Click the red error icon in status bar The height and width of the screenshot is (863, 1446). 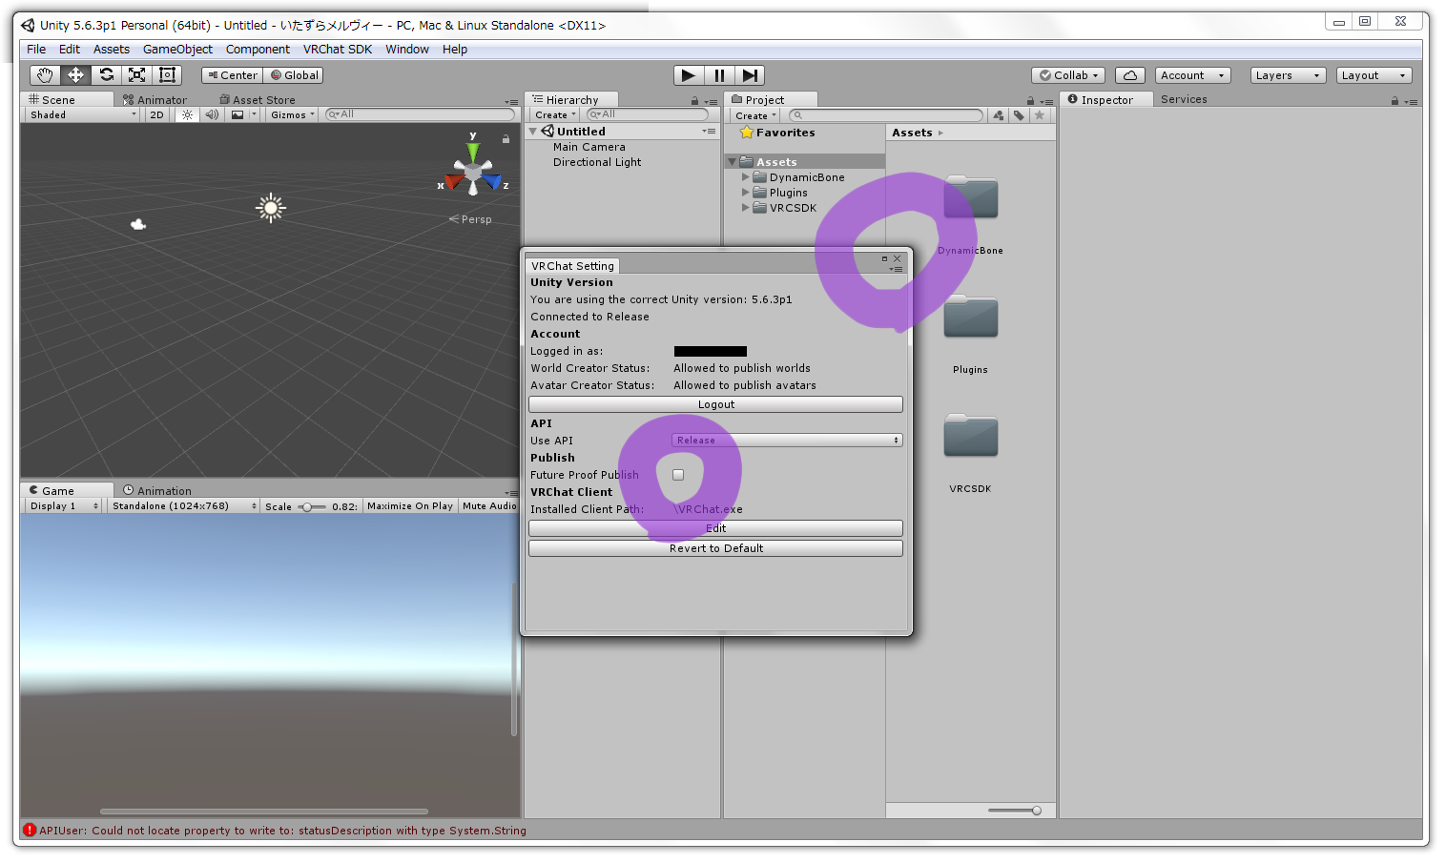point(30,830)
